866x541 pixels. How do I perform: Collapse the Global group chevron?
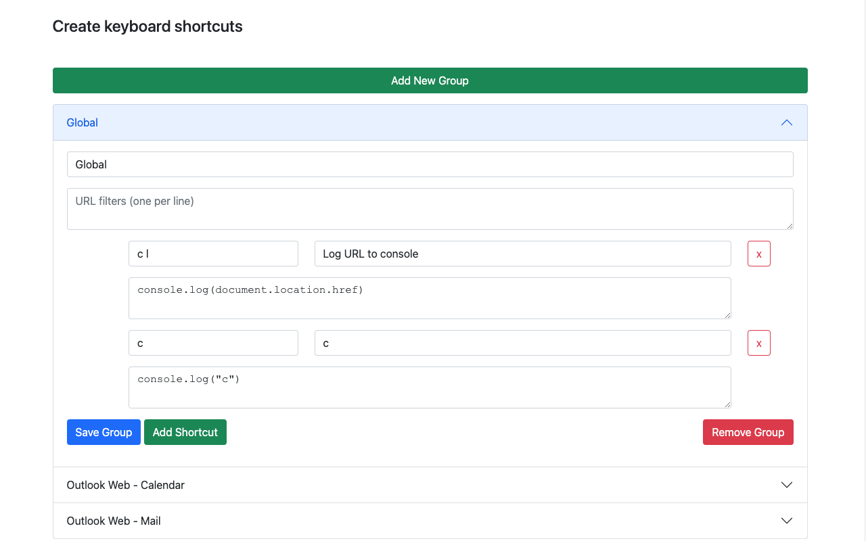[786, 122]
